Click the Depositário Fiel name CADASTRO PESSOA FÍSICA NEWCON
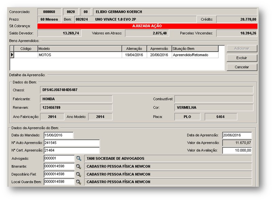The height and width of the screenshot is (201, 273). click(168, 174)
